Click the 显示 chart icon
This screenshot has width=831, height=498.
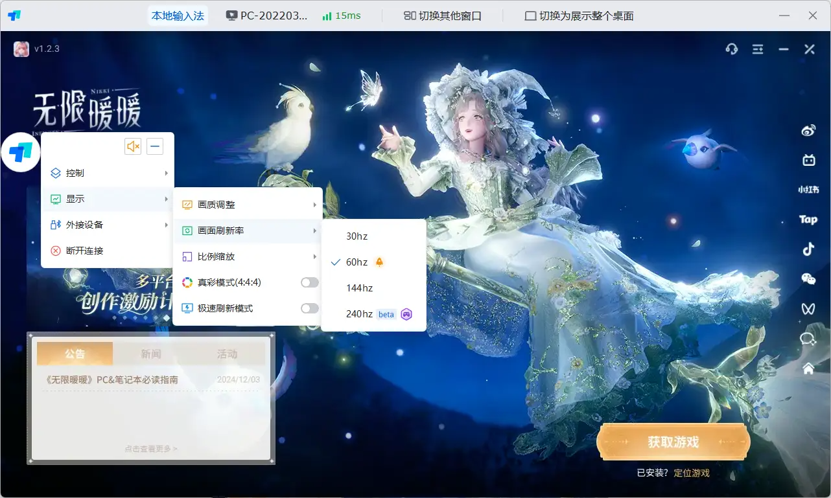pyautogui.click(x=56, y=199)
